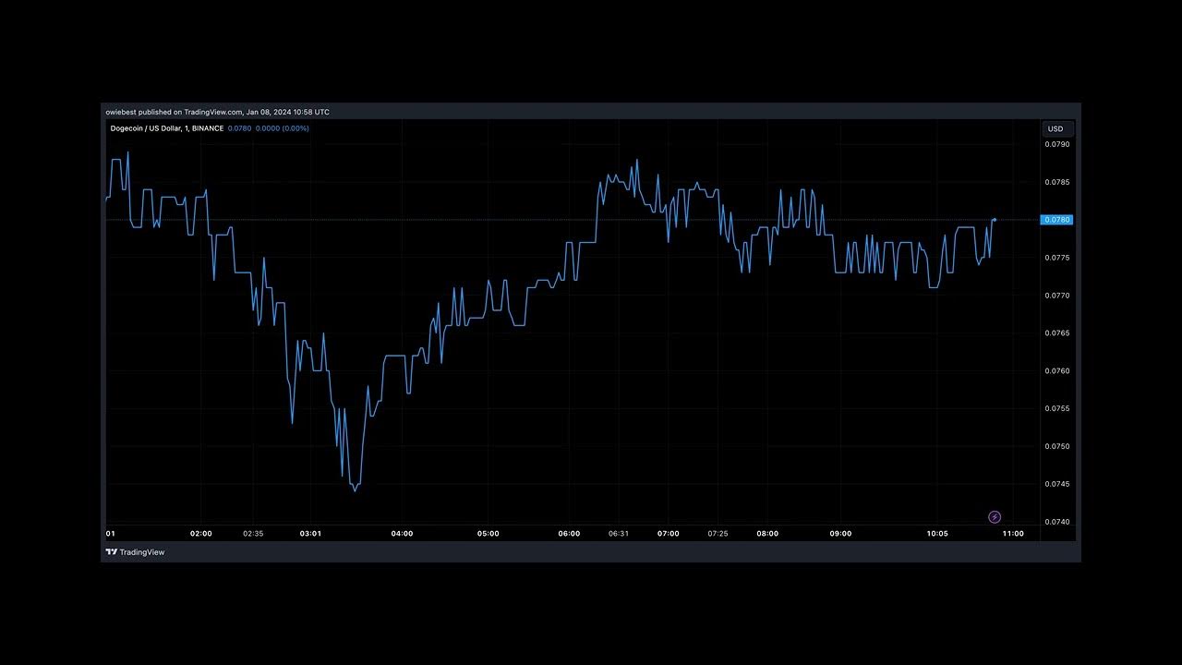1182x665 pixels.
Task: Click the 0.0740 price scale label
Action: [1056, 522]
